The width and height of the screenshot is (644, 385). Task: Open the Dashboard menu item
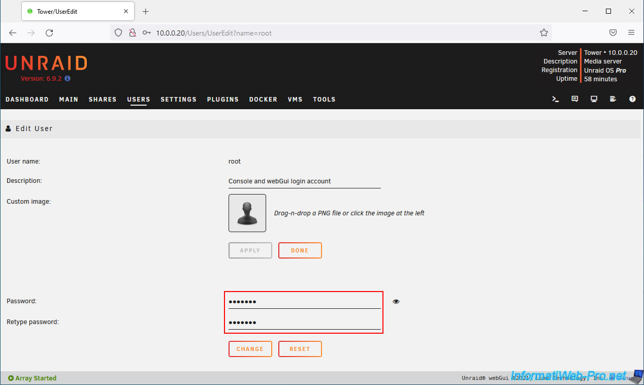27,100
